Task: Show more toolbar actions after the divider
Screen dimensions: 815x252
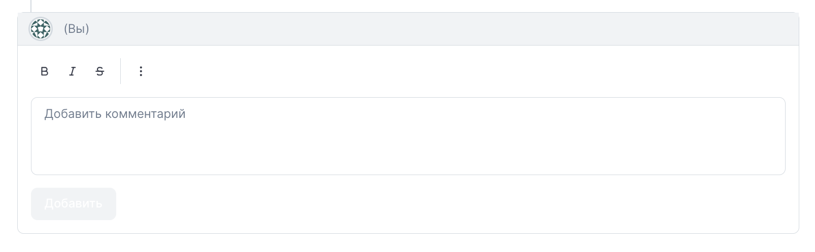Action: pyautogui.click(x=141, y=71)
